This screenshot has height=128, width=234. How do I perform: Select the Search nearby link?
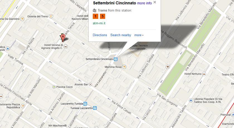[x=121, y=35]
